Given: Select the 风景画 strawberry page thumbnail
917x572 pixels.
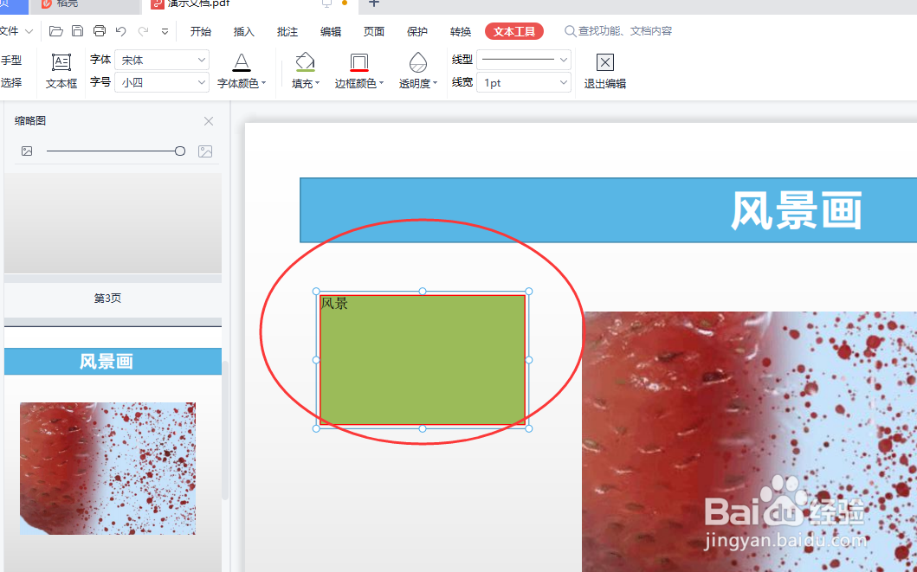Looking at the screenshot, I should point(113,450).
